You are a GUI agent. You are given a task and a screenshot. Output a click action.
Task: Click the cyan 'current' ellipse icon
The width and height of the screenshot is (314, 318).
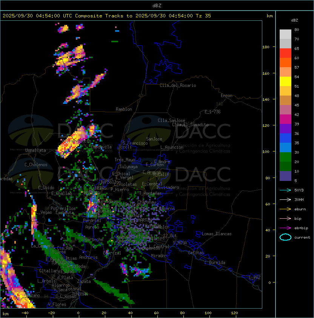(285, 237)
